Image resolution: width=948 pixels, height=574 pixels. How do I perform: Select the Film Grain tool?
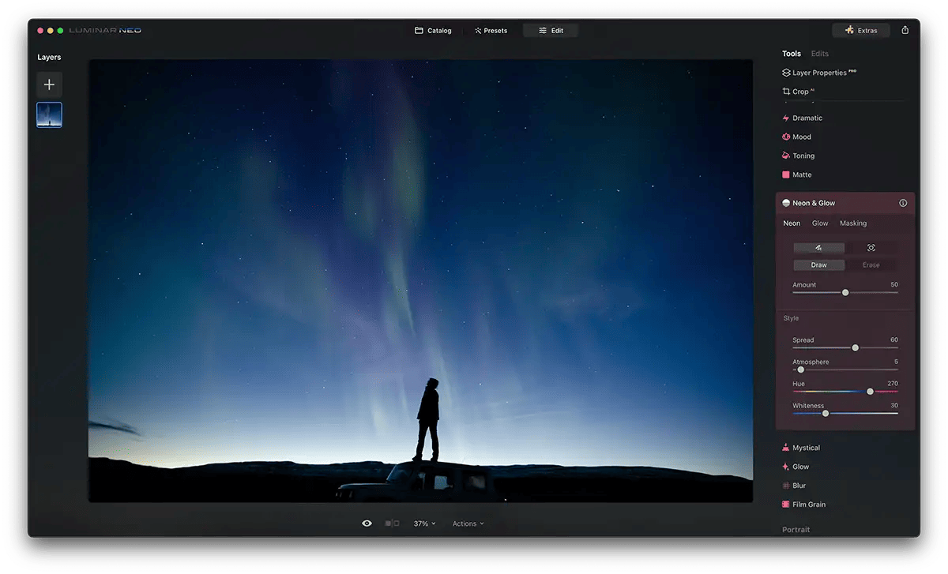[809, 504]
